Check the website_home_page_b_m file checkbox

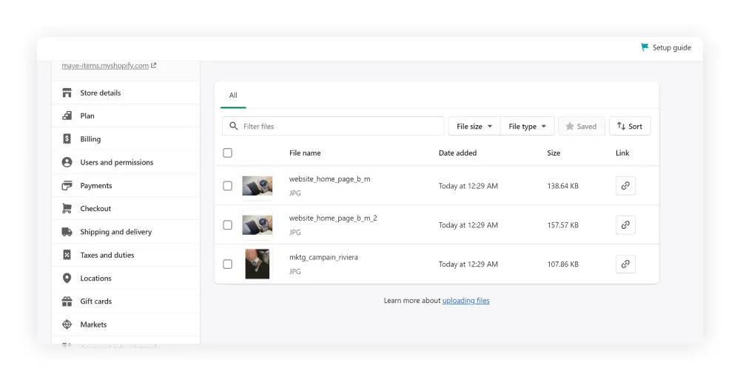[227, 186]
